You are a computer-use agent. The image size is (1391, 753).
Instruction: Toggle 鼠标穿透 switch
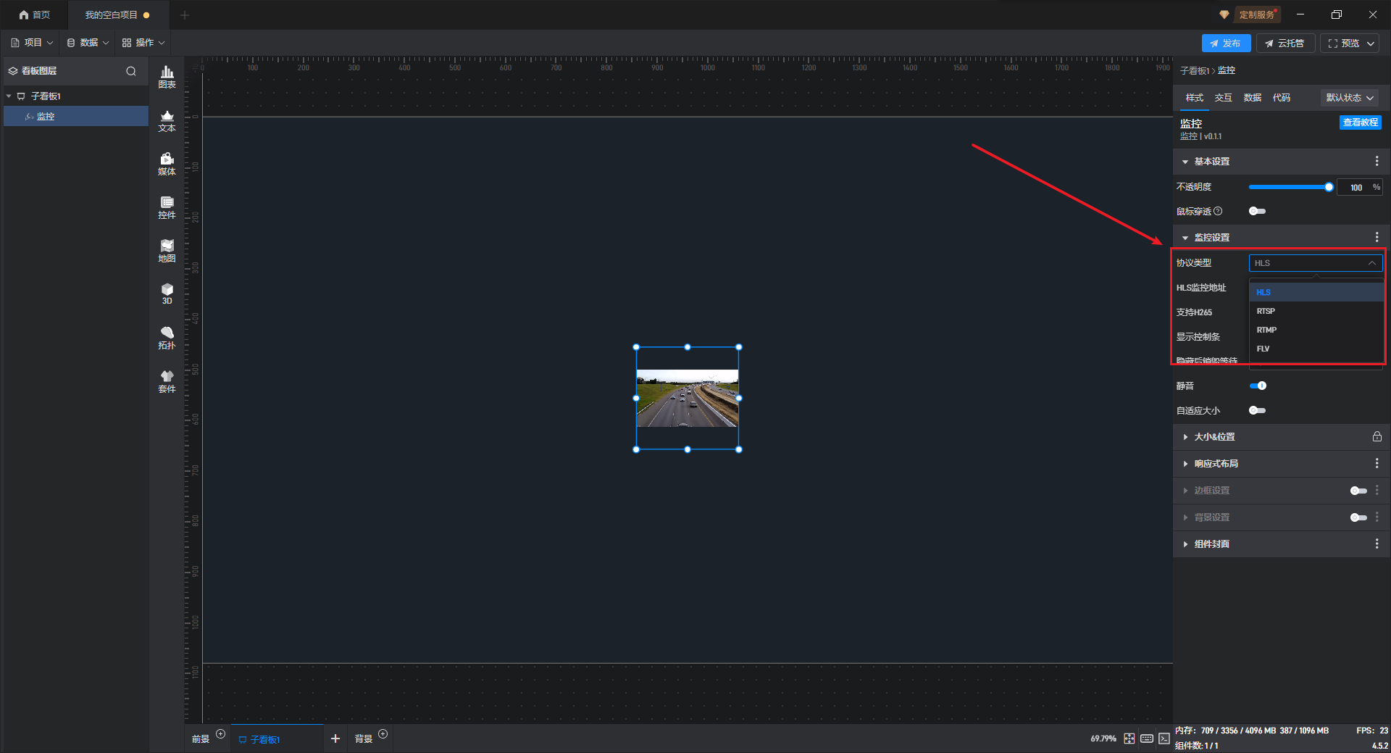point(1257,212)
